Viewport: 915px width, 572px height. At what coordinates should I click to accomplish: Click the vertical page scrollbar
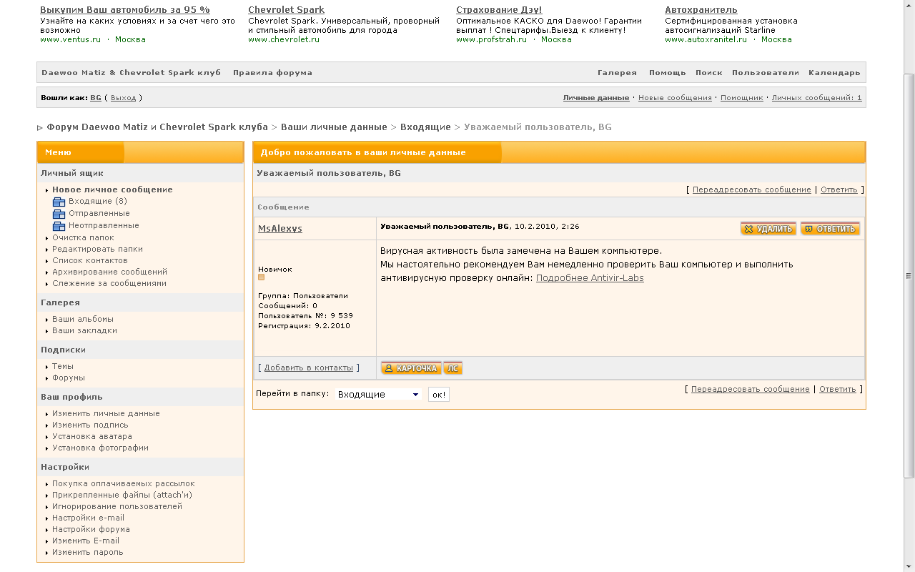[x=909, y=276]
